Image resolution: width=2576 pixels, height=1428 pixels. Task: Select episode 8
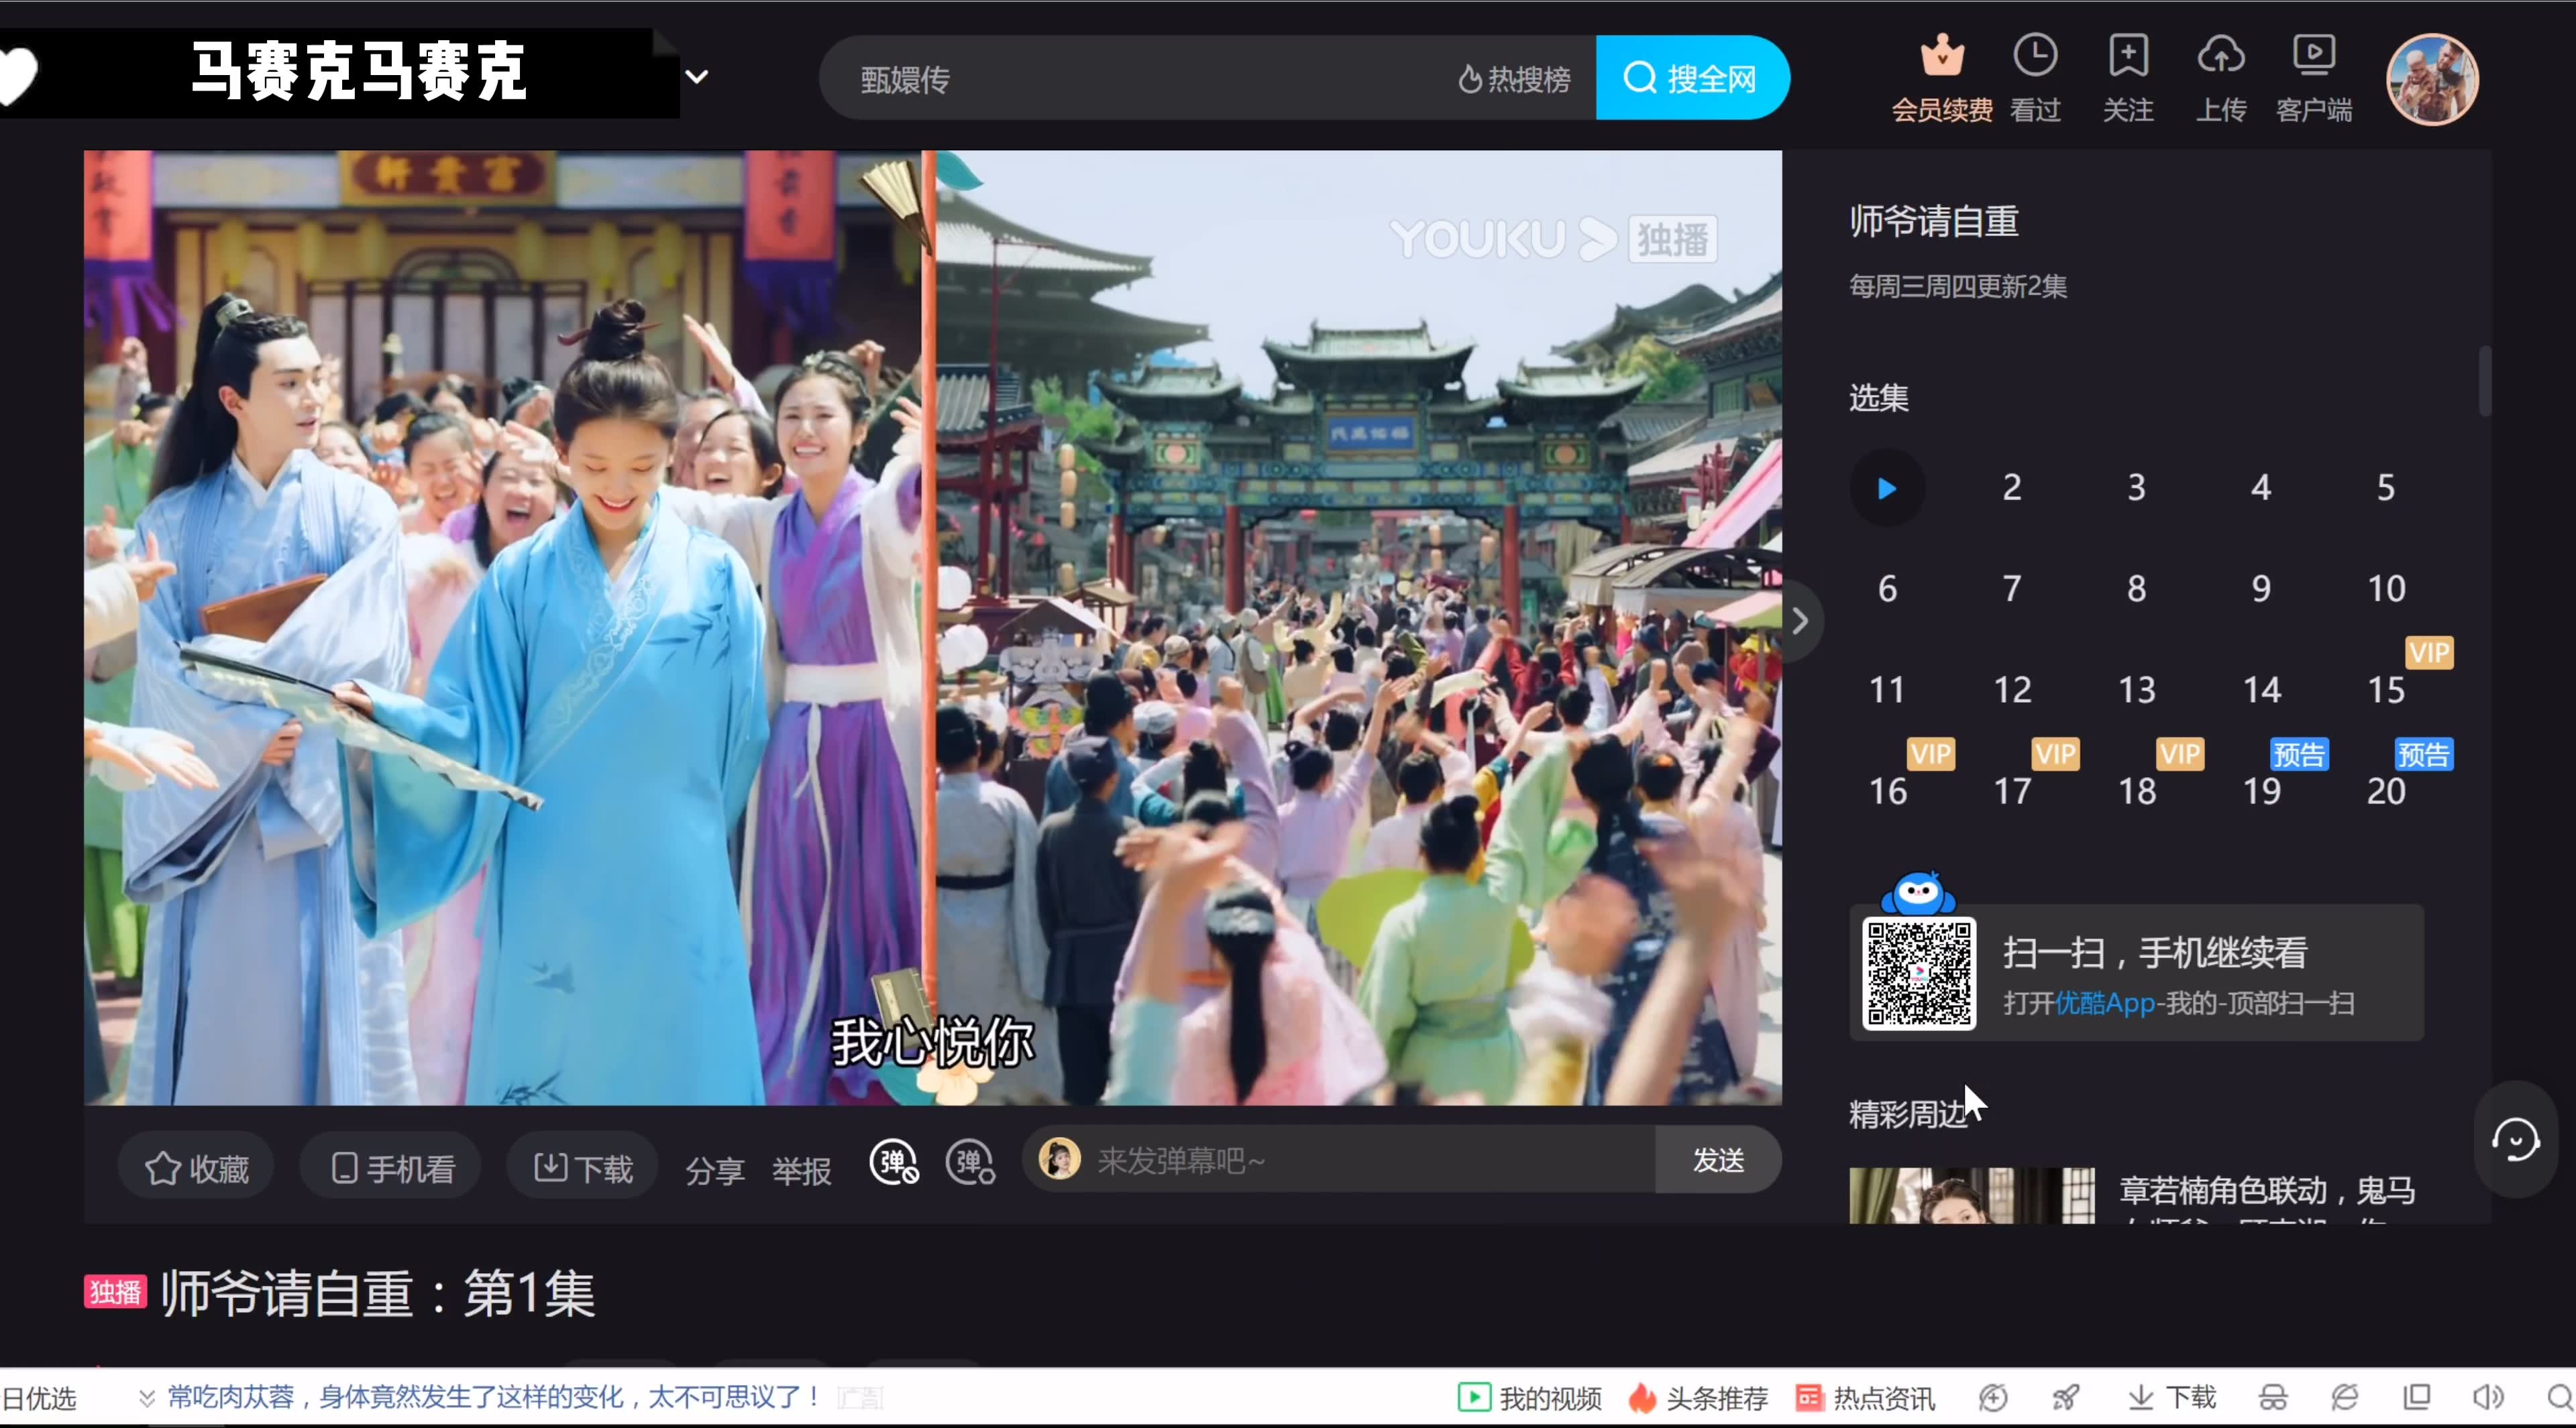(2136, 589)
